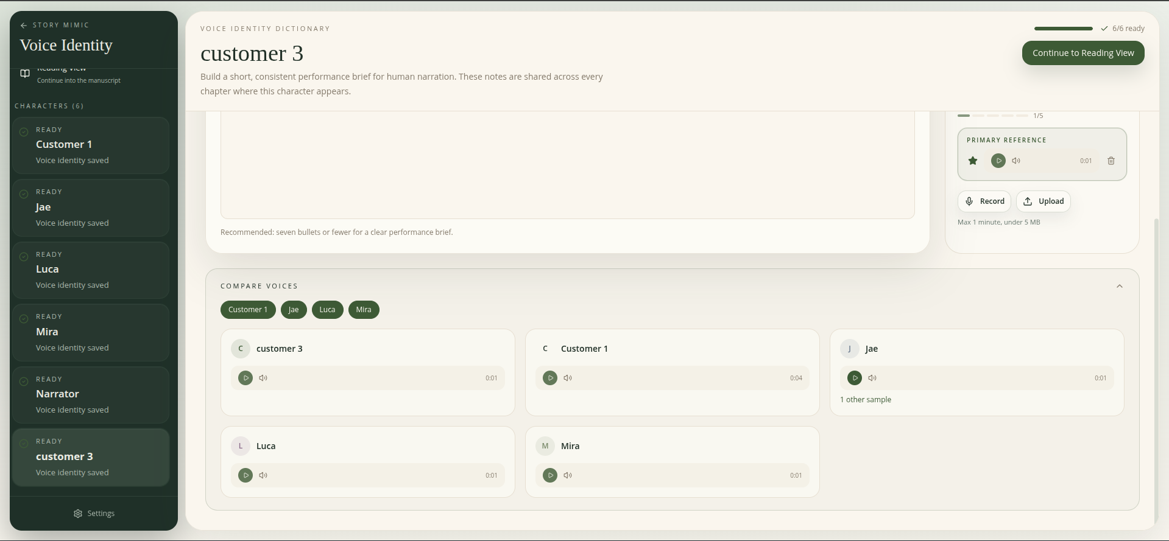The image size is (1169, 541).
Task: Open Settings at the sidebar bottom
Action: pyautogui.click(x=94, y=514)
